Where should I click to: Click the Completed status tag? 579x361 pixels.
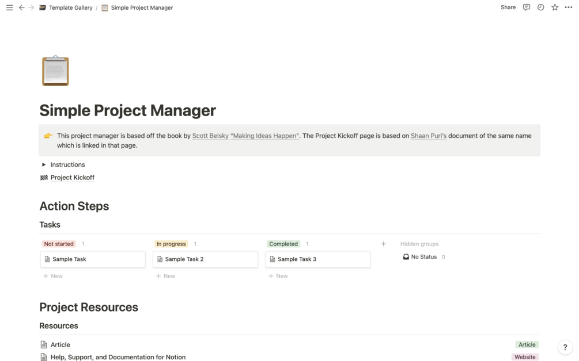[283, 244]
